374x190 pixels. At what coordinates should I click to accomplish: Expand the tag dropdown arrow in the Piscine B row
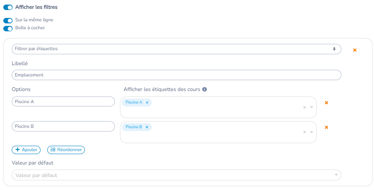(311, 132)
